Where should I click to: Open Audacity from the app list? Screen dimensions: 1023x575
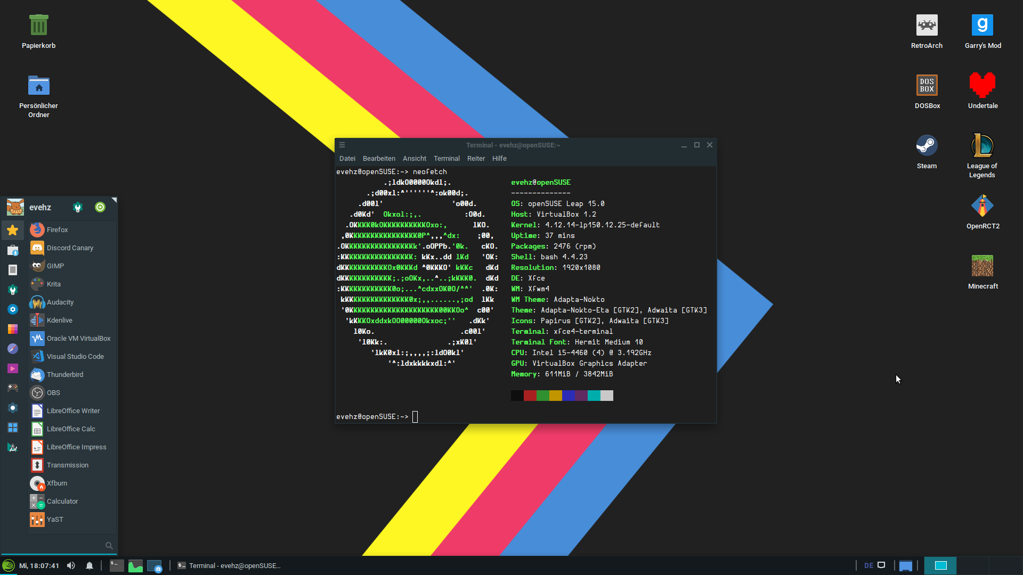pyautogui.click(x=72, y=302)
